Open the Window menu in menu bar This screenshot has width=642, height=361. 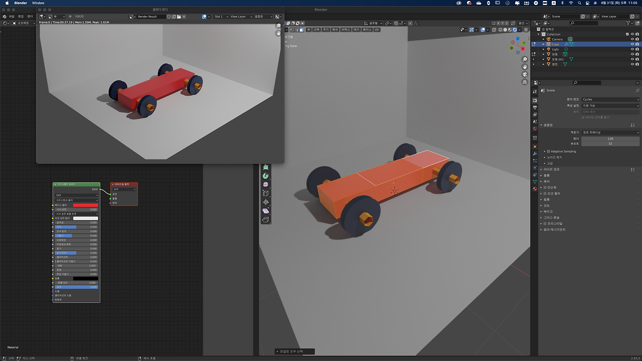pos(38,3)
